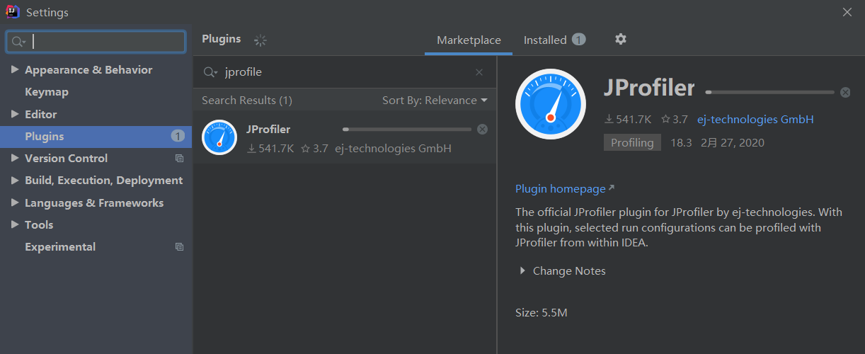Click the JProfiler title in details pane
This screenshot has height=354, width=865.
(x=649, y=88)
